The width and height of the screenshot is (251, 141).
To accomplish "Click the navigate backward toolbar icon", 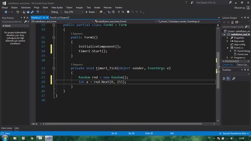I will pyautogui.click(x=6, y=12).
